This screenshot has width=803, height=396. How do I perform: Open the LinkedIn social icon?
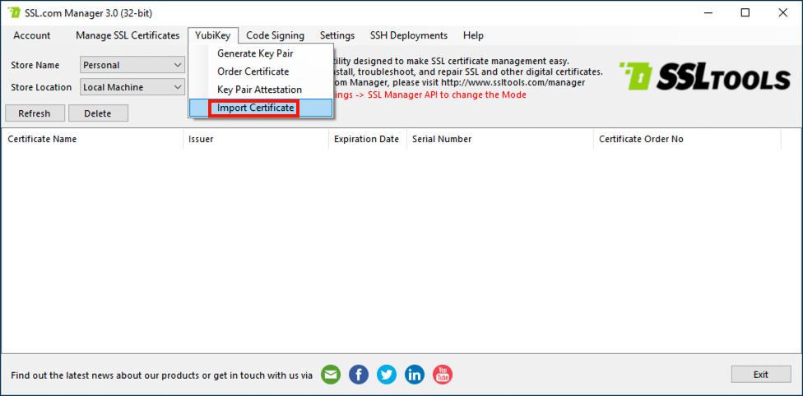[415, 375]
